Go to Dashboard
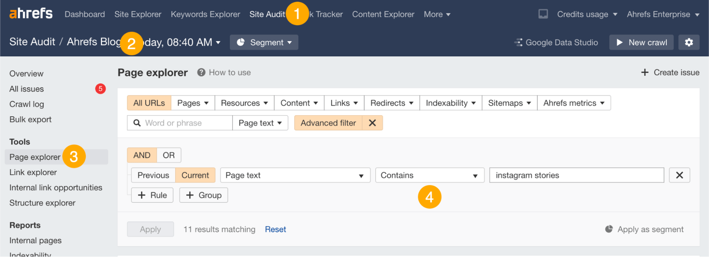Screen dimensions: 709x257 (x=85, y=14)
